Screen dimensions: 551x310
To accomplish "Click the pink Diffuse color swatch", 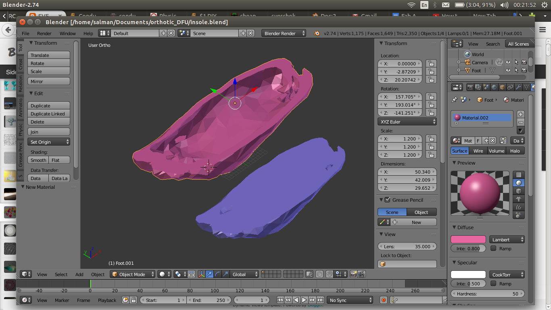I will [x=468, y=239].
